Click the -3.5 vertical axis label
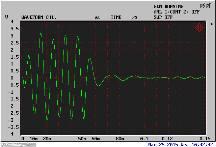This screenshot has height=147, width=216. (x=13, y=127)
